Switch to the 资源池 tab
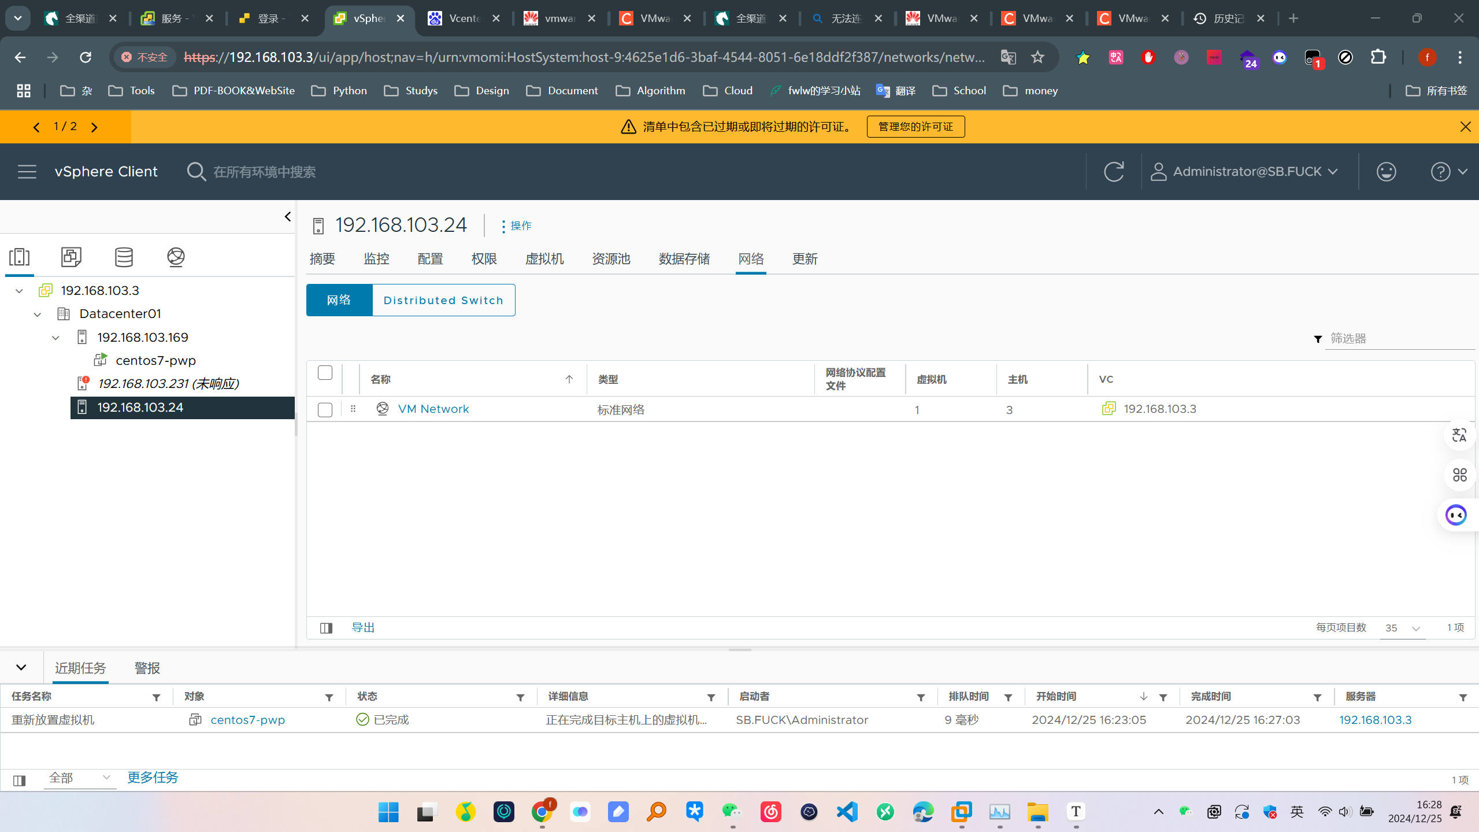 pos(611,259)
